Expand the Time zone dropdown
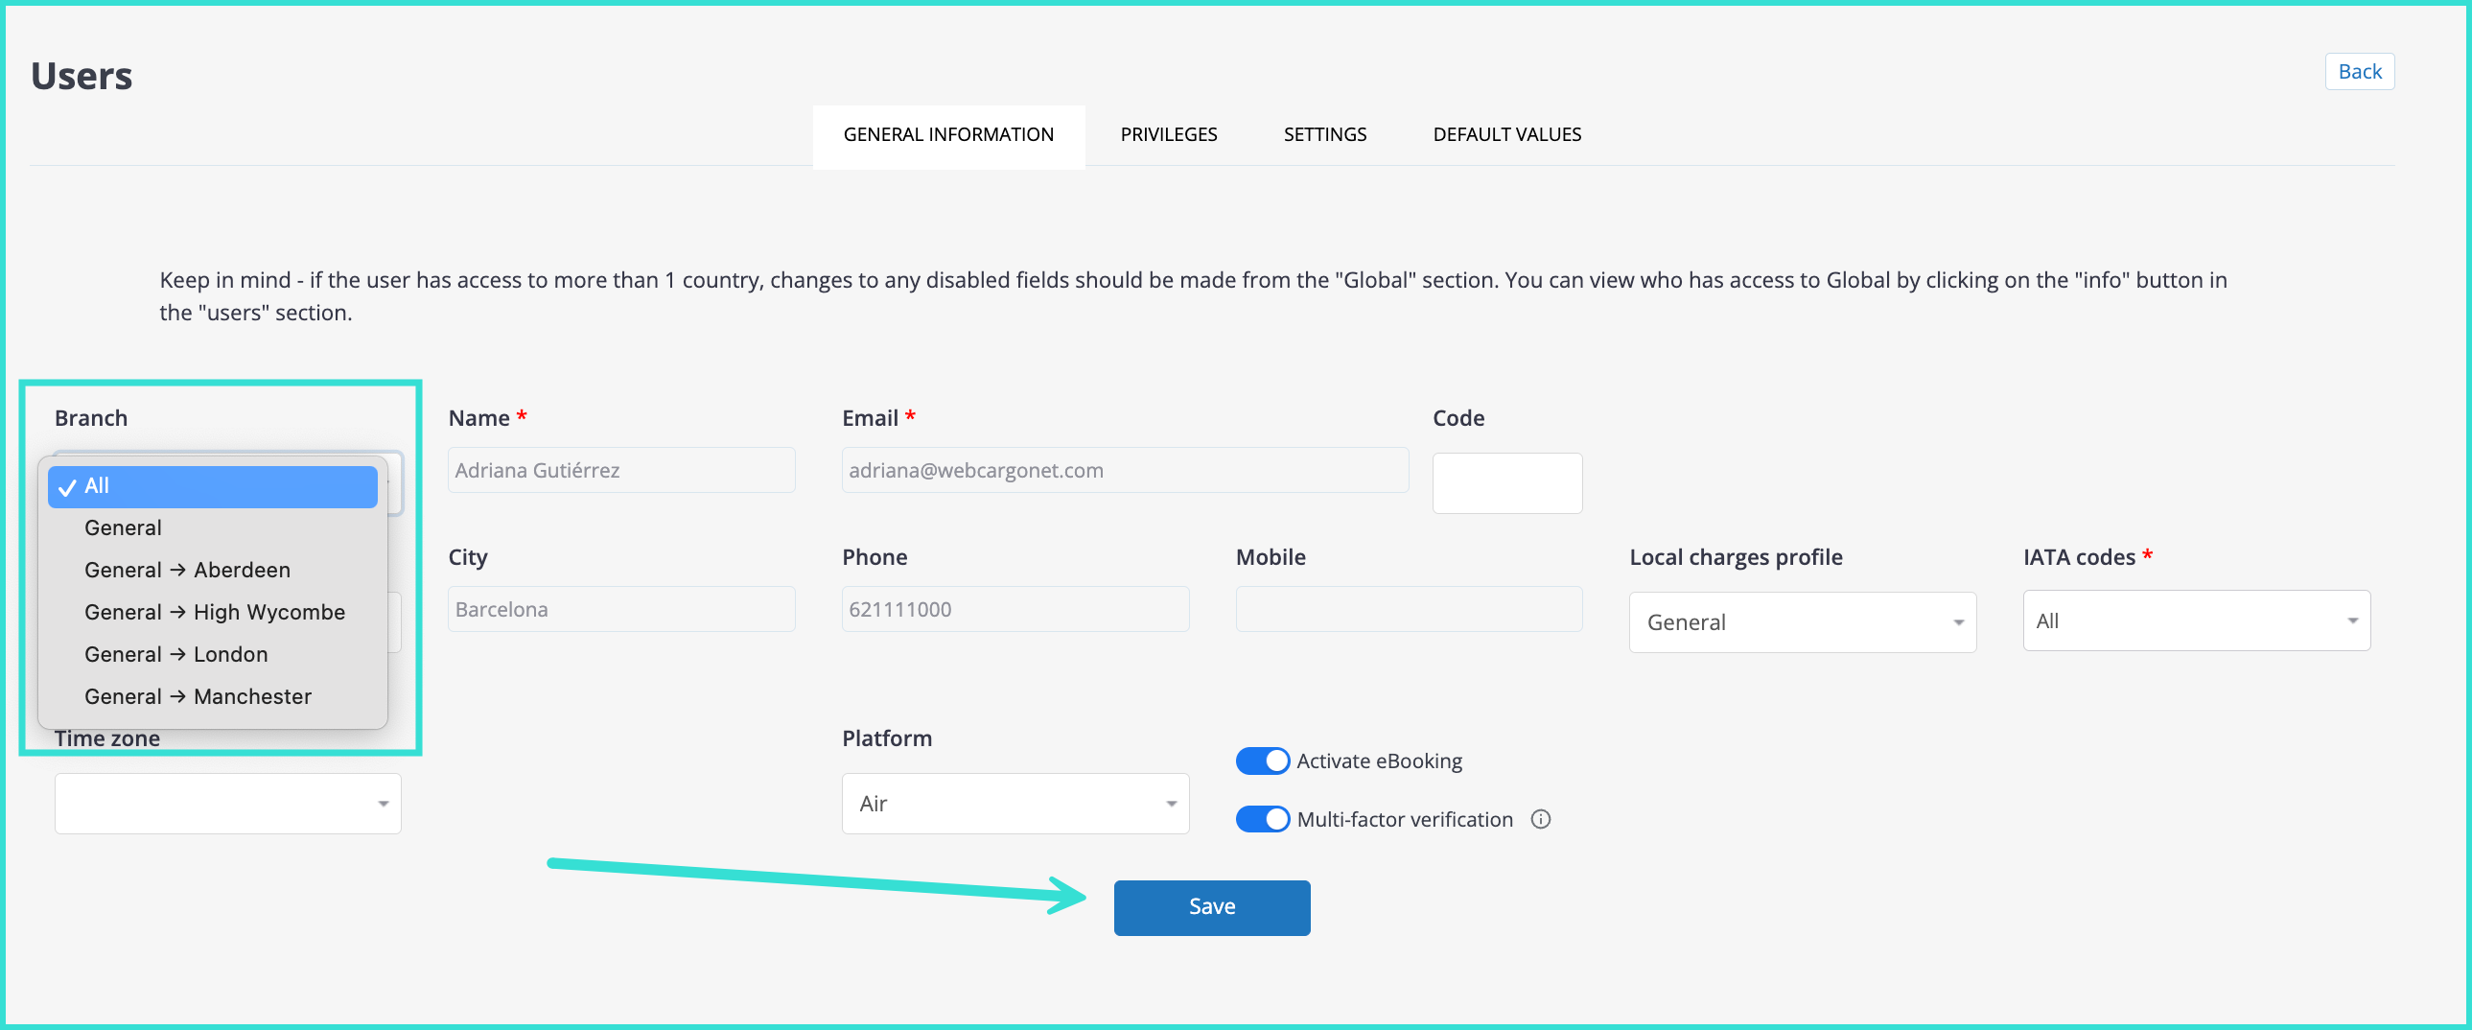Viewport: 2472px width, 1030px height. [227, 804]
